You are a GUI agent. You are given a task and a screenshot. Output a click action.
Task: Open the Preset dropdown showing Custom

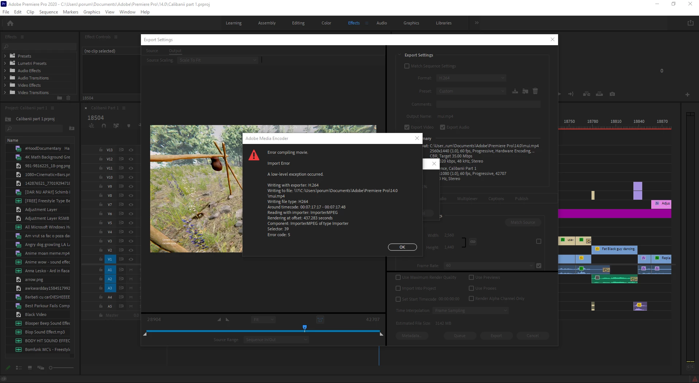(x=472, y=91)
